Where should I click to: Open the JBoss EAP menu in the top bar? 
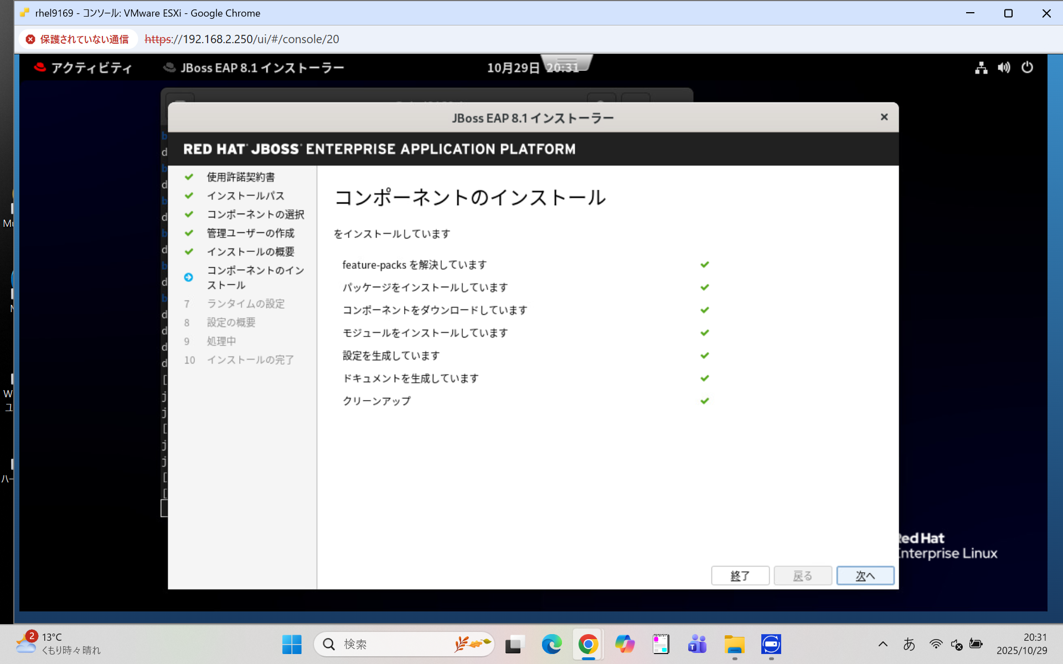point(254,68)
